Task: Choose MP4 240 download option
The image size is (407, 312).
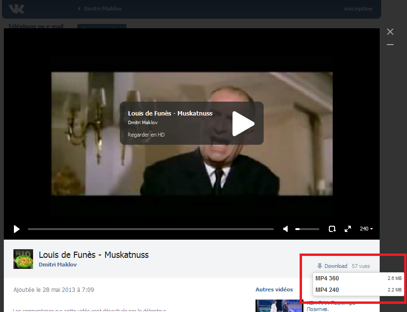Action: (x=359, y=289)
